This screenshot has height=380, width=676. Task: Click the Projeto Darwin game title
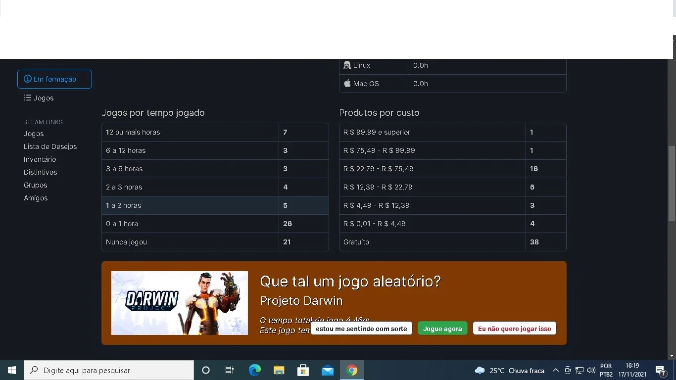coord(301,301)
